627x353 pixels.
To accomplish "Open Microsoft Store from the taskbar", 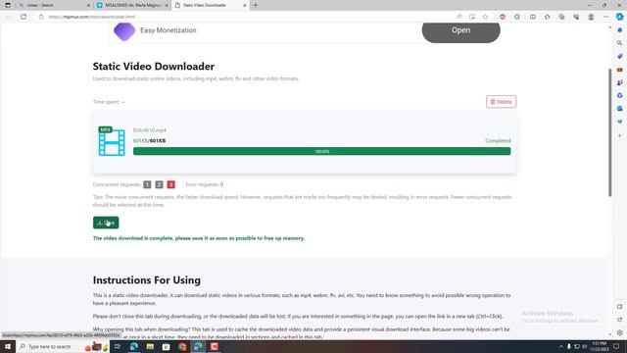I will click(166, 346).
